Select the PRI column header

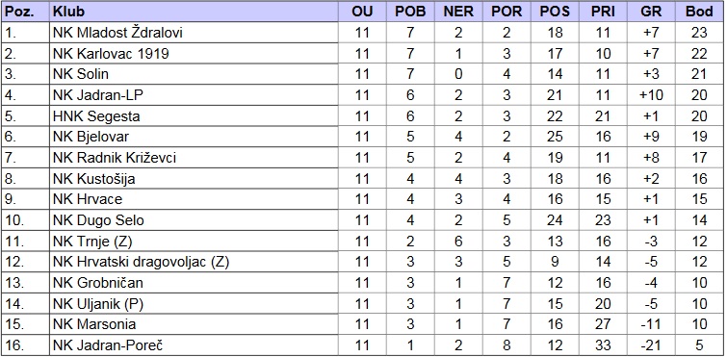pyautogui.click(x=603, y=12)
